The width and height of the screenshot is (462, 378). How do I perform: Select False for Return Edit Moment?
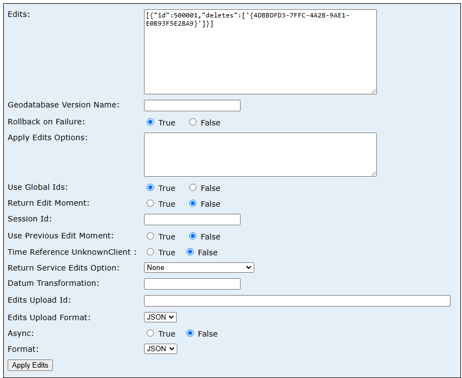(x=193, y=203)
